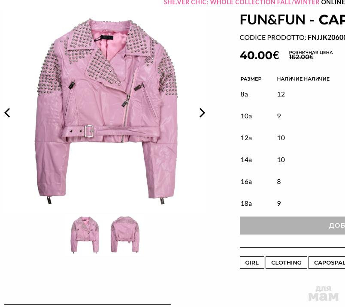Show previous product image arrow
This screenshot has height=307, width=345.
[x=7, y=113]
